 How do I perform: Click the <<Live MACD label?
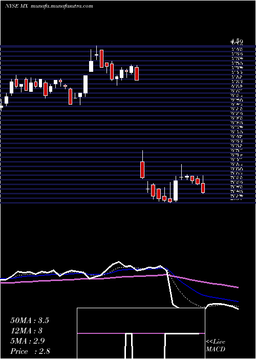(216, 346)
